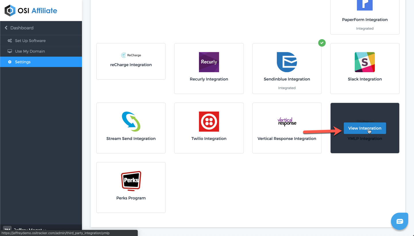
Task: Click the Stream Send arrows logo
Action: click(131, 122)
